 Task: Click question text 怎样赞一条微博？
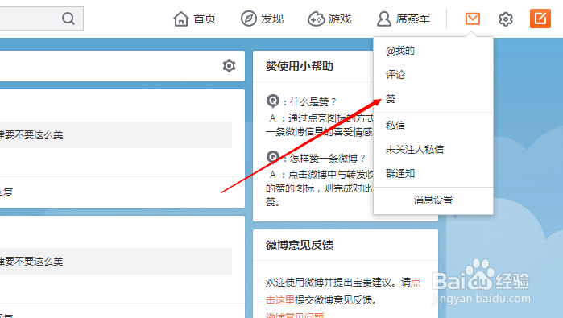[328, 159]
